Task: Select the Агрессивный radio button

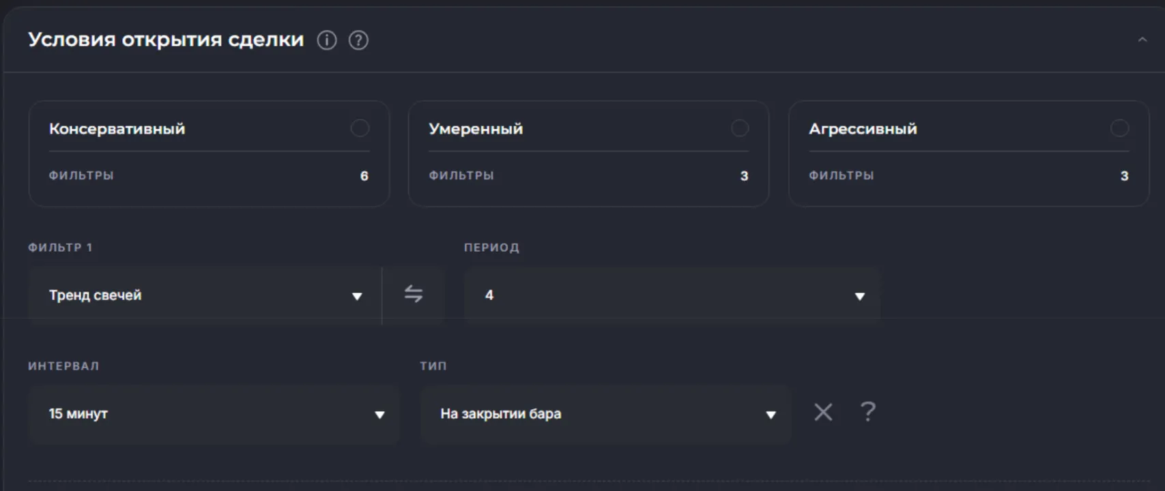Action: [x=1119, y=128]
